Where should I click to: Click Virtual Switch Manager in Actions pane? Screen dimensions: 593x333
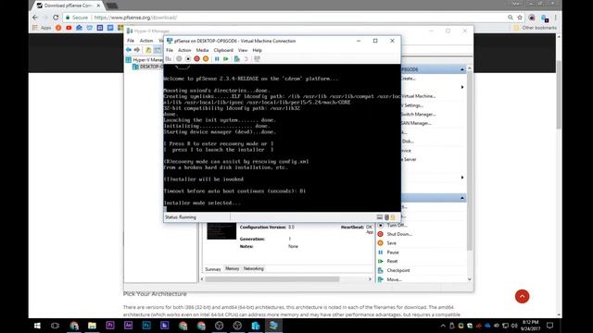418,115
